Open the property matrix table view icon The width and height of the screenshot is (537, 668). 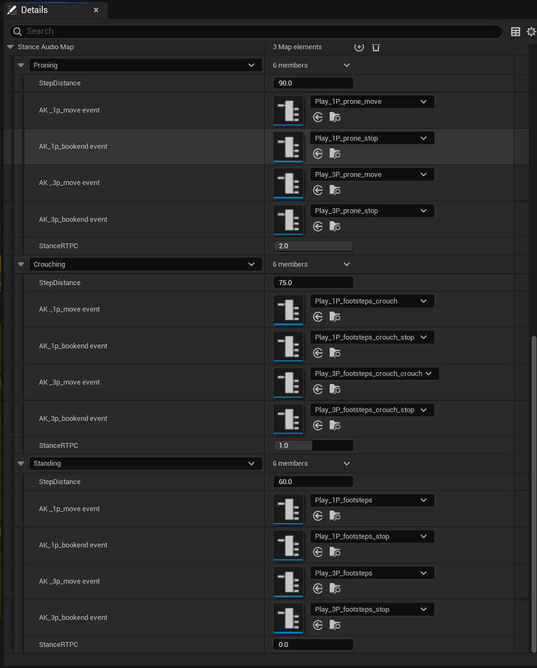pyautogui.click(x=516, y=32)
